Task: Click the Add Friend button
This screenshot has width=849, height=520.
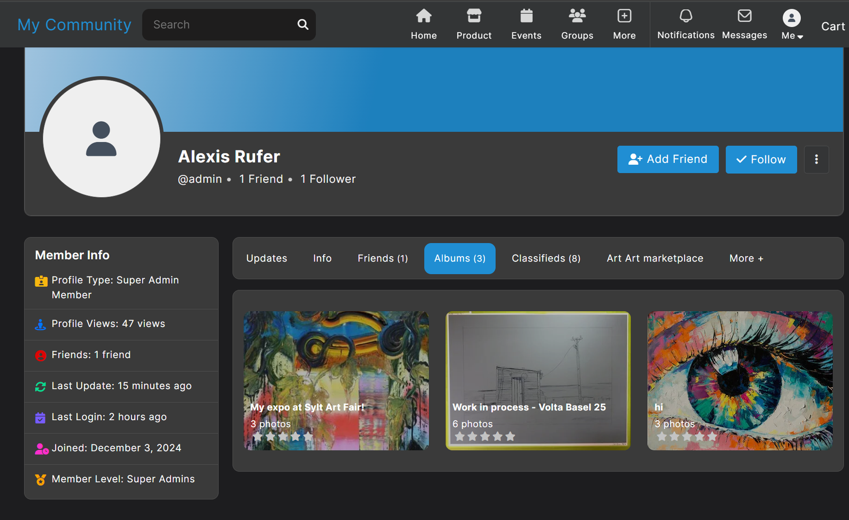Action: [668, 159]
